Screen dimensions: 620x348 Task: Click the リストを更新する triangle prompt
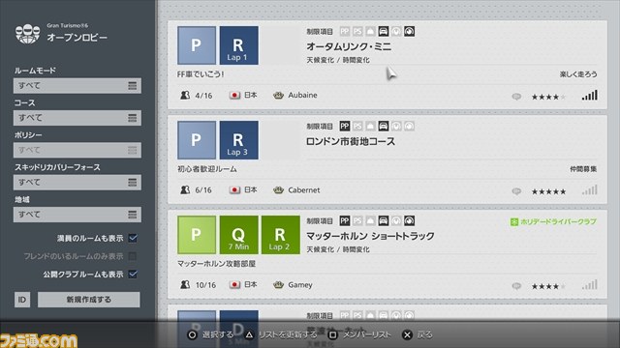[x=281, y=335]
